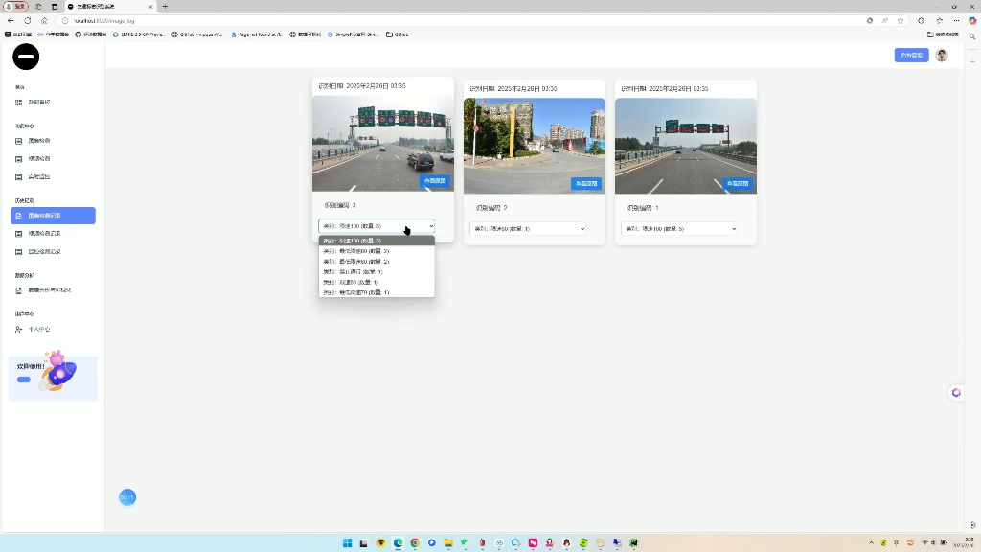This screenshot has height=552, width=981.
Task: Add page to favorites with star icon
Action: pos(901,21)
